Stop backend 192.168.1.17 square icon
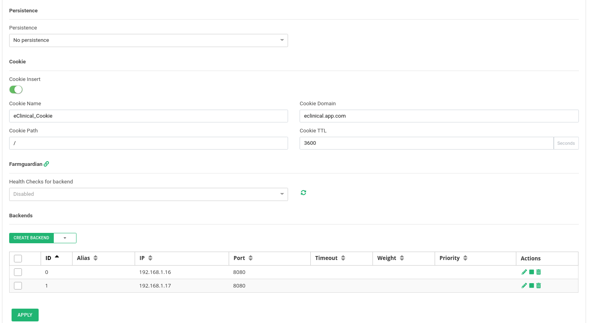Screen dimensions: 594x323 (x=531, y=286)
